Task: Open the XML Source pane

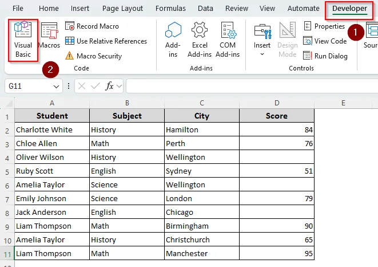Action: coord(371,36)
